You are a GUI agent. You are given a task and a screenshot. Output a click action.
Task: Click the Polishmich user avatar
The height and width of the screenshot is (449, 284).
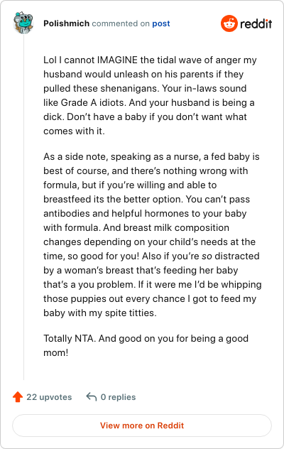(x=23, y=23)
